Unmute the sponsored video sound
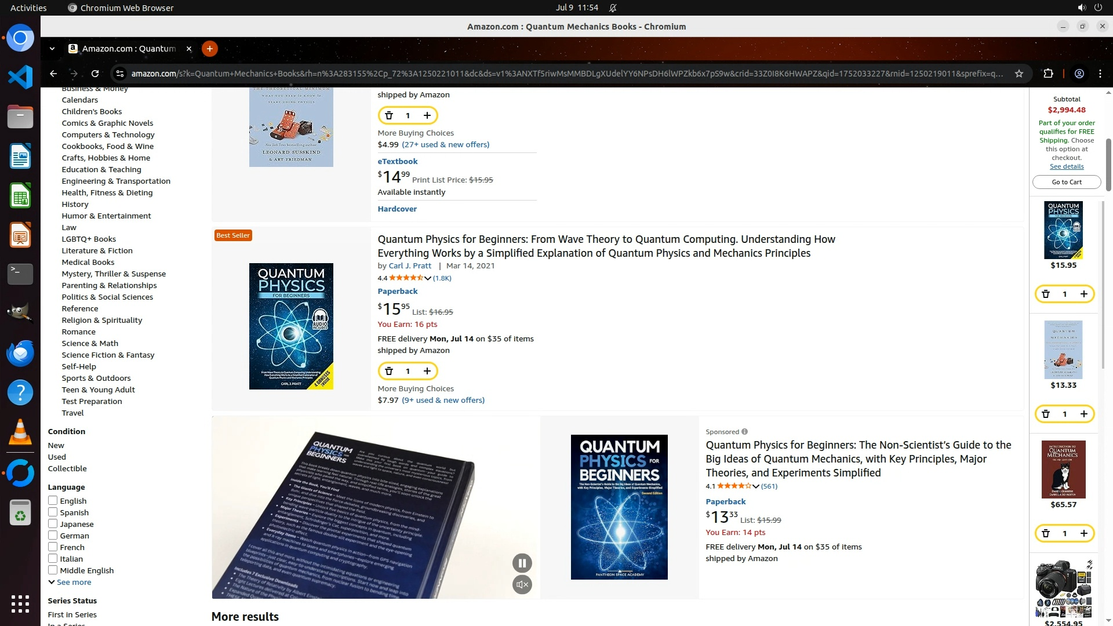 [x=522, y=584]
